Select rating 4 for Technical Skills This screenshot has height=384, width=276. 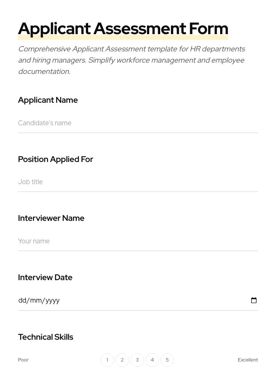(x=152, y=360)
